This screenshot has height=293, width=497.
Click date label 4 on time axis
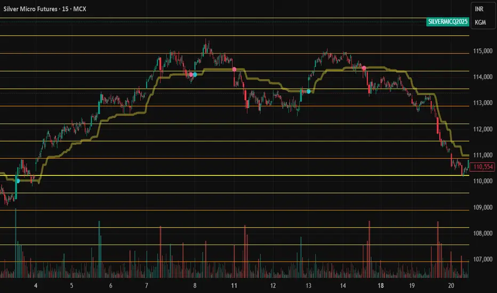(x=36, y=286)
